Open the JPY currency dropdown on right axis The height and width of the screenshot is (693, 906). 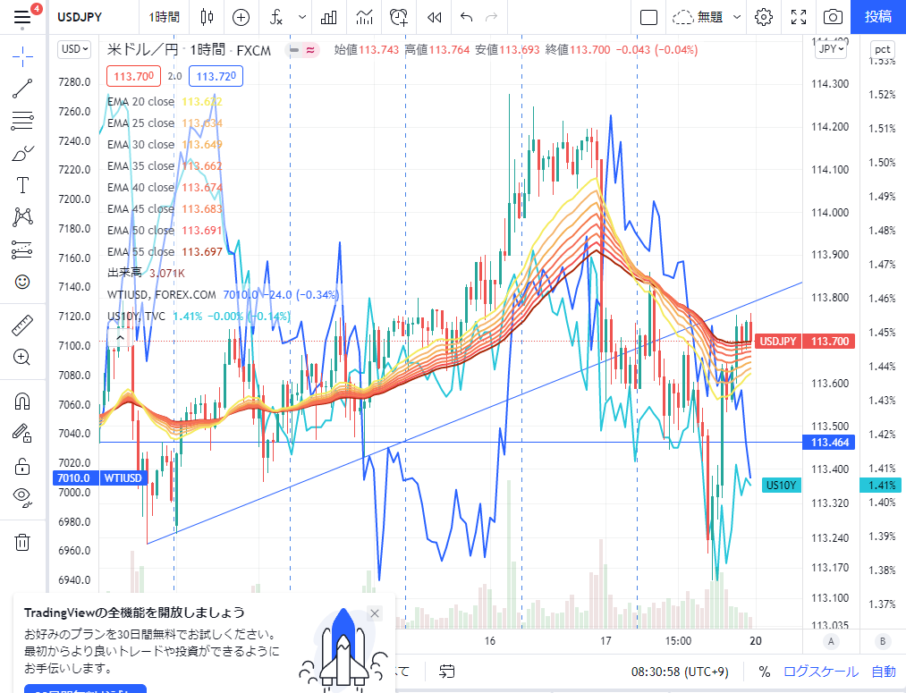click(x=831, y=50)
